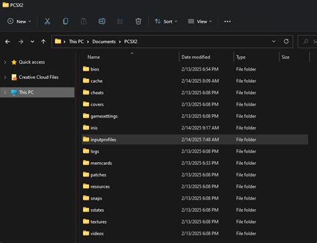
Task: Click the Copy icon in toolbar
Action: (66, 21)
